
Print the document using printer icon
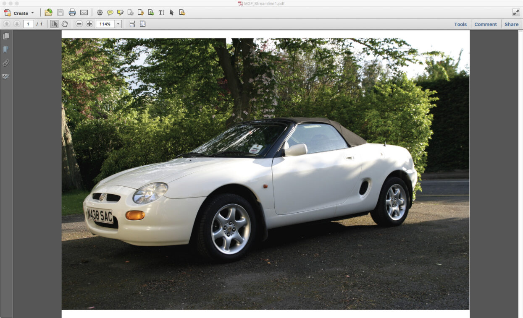[72, 13]
